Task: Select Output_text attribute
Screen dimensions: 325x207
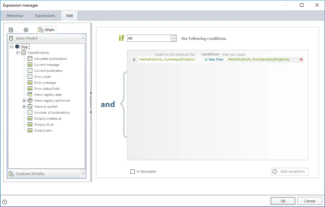Action: pyautogui.click(x=43, y=131)
